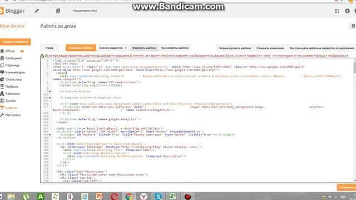Open the green 'A' app on taskbar

click(x=41, y=196)
